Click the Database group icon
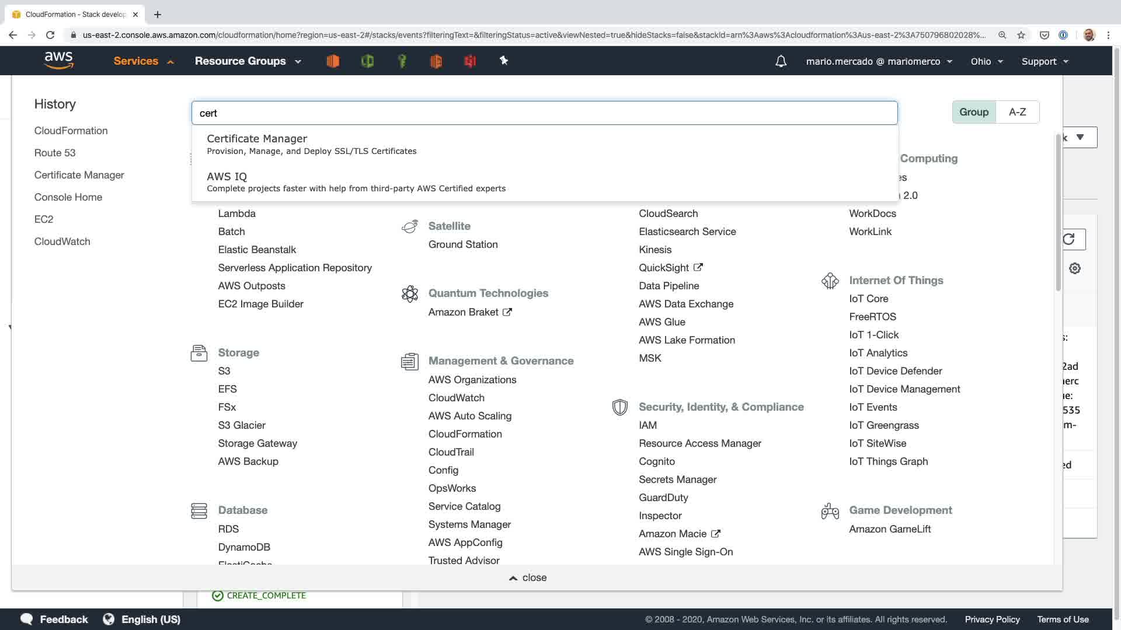1121x630 pixels. [x=199, y=510]
